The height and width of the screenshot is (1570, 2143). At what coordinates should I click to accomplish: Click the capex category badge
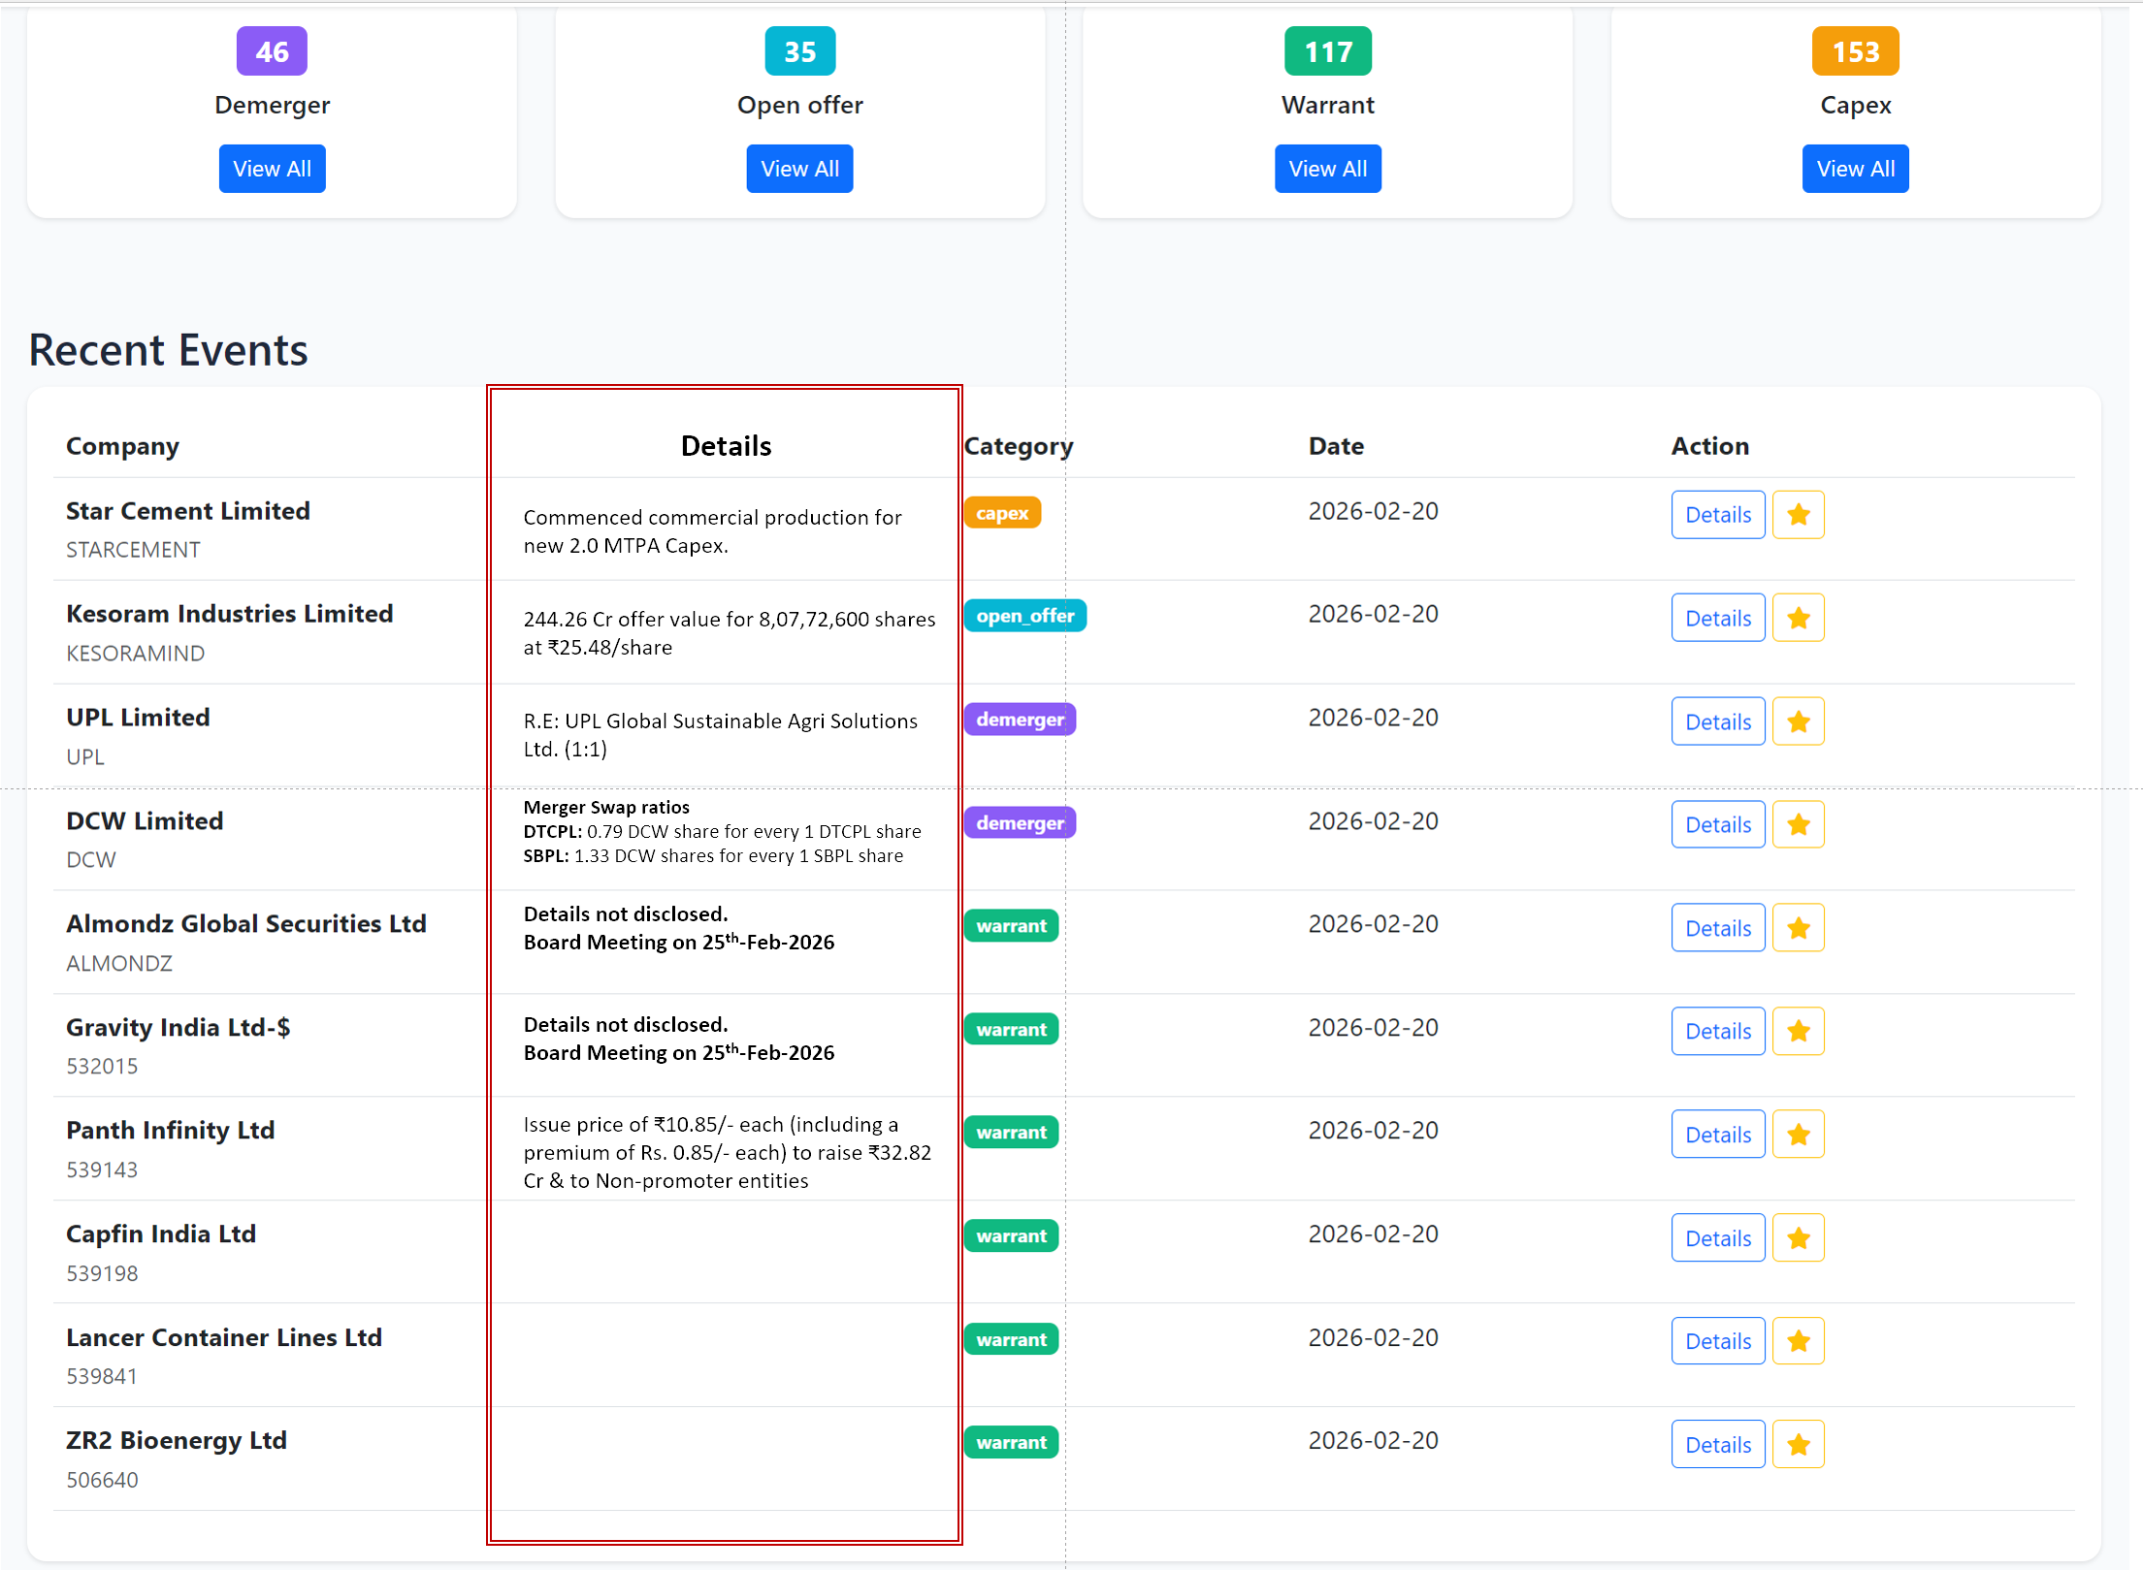[1002, 513]
